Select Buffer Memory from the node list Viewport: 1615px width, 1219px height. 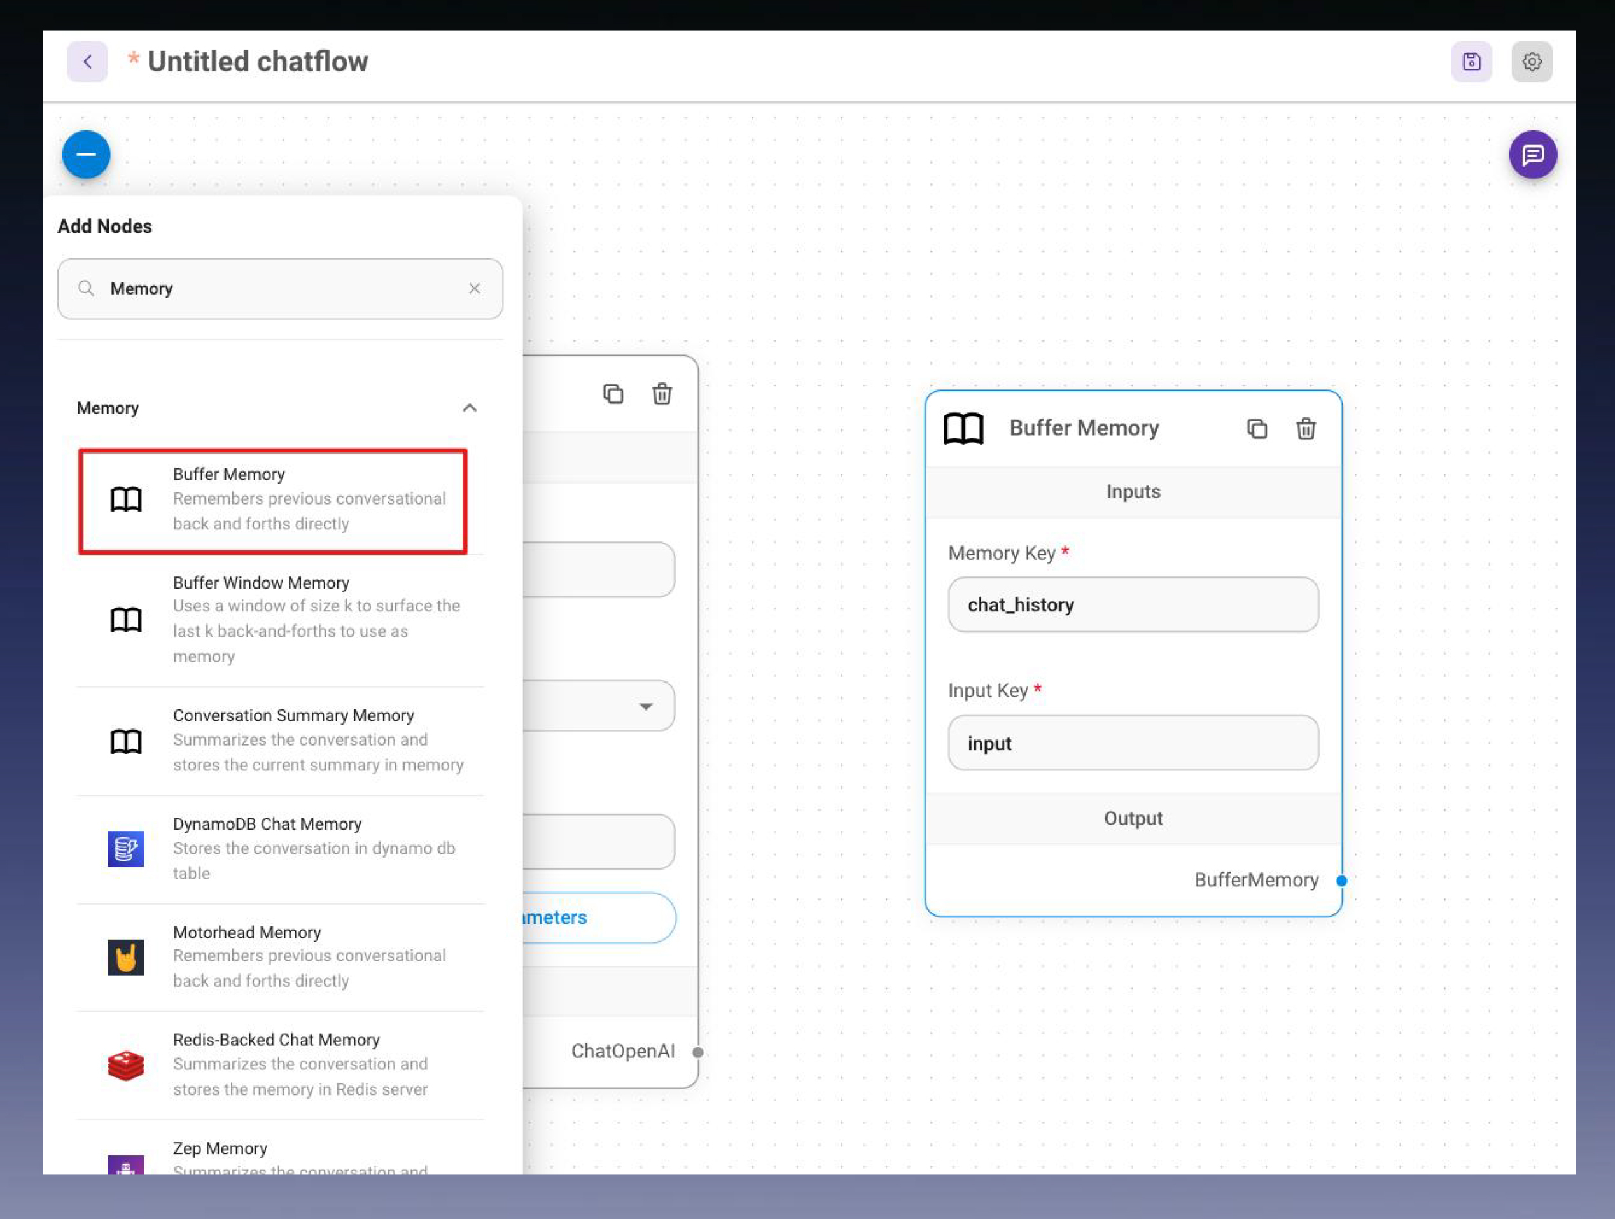click(x=272, y=501)
